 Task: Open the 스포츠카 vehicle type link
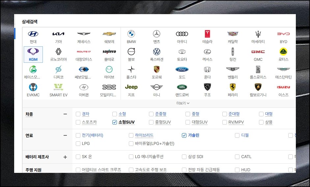point(89,122)
